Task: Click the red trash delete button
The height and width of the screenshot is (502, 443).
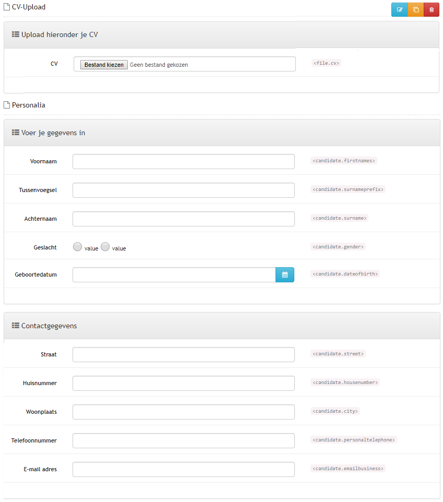Action: click(432, 9)
